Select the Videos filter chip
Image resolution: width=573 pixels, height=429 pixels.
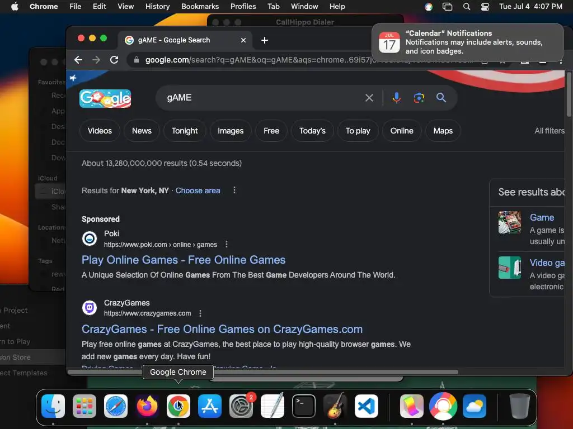click(100, 131)
